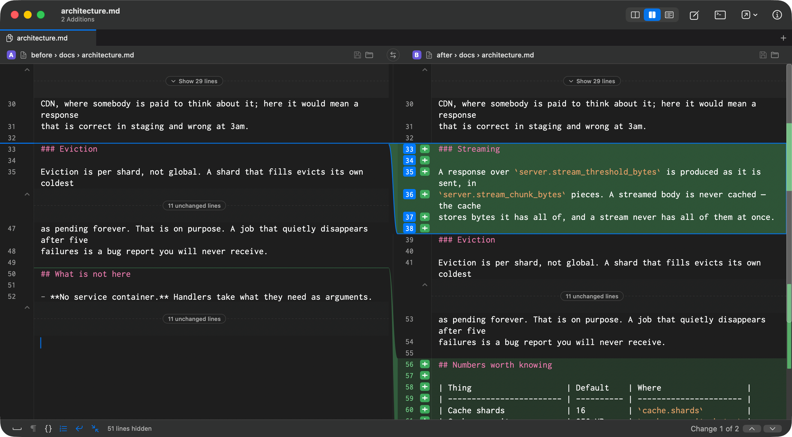Expand left "11 unchanged lines" below line 52
The width and height of the screenshot is (792, 437).
click(194, 319)
